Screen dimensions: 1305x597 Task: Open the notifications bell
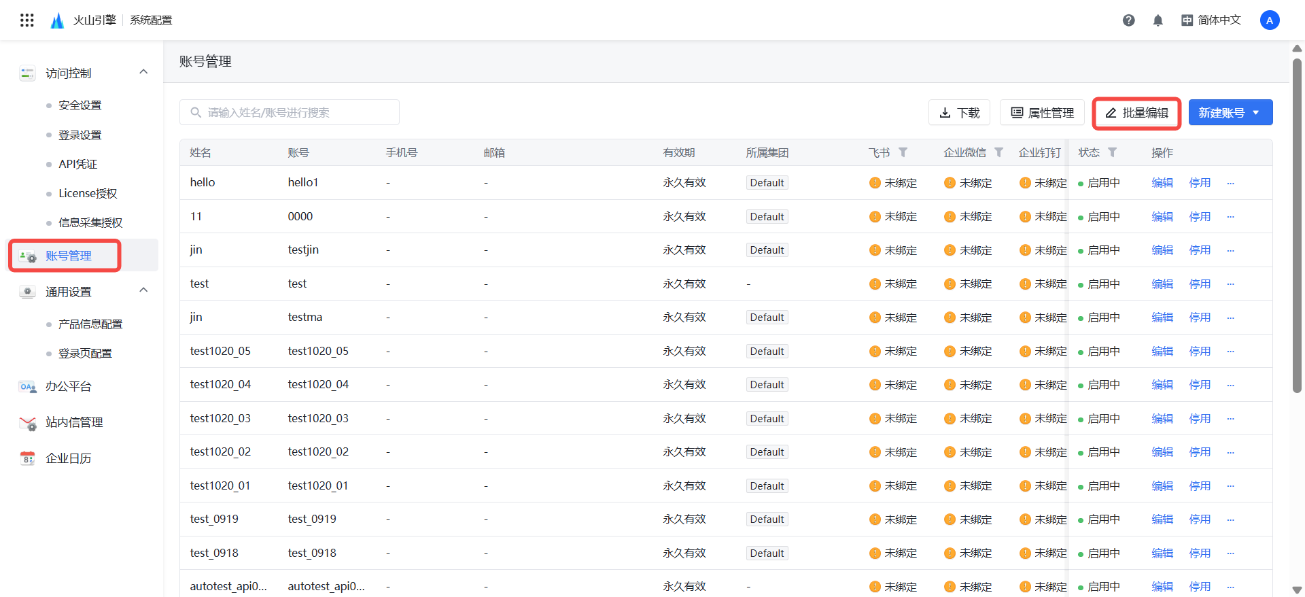[1158, 20]
